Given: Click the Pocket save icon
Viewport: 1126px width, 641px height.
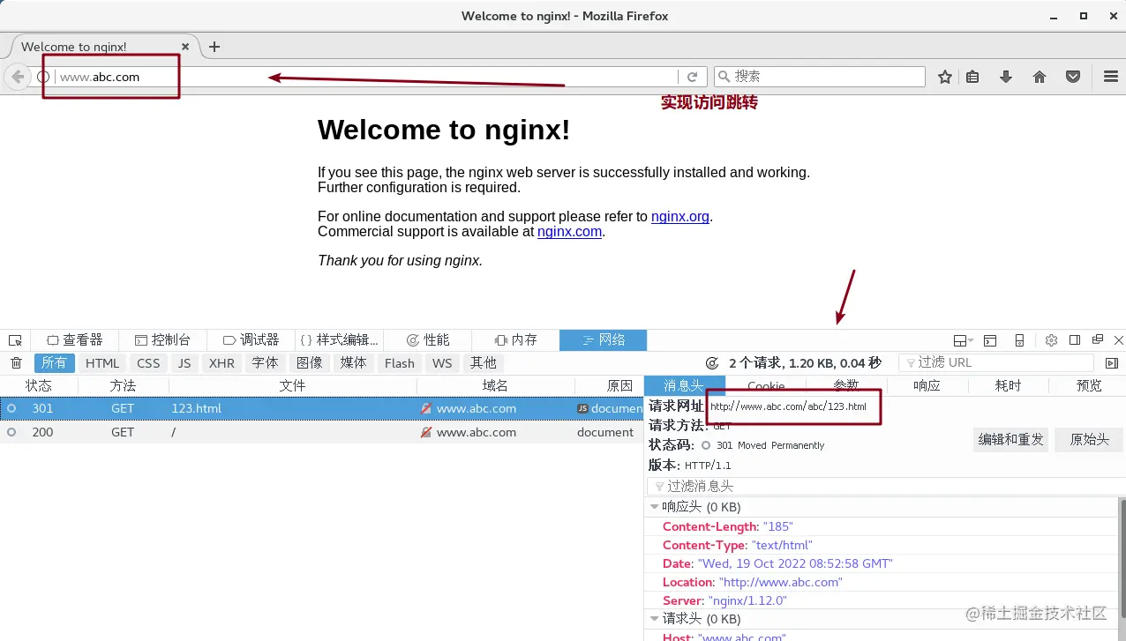Looking at the screenshot, I should tap(1073, 77).
